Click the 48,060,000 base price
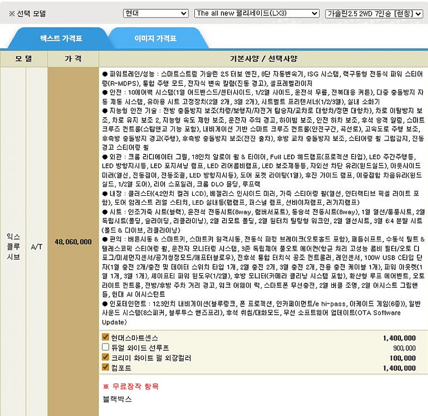This screenshot has width=428, height=416. tap(73, 241)
